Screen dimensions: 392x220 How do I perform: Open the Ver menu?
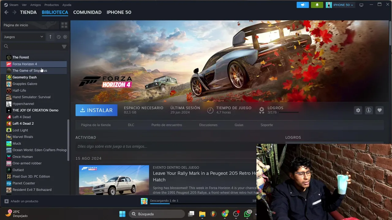[x=24, y=5]
